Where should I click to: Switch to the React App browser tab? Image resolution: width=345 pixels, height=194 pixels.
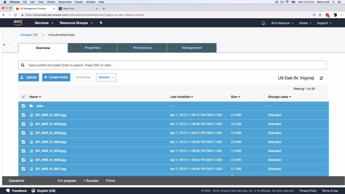tap(78, 9)
